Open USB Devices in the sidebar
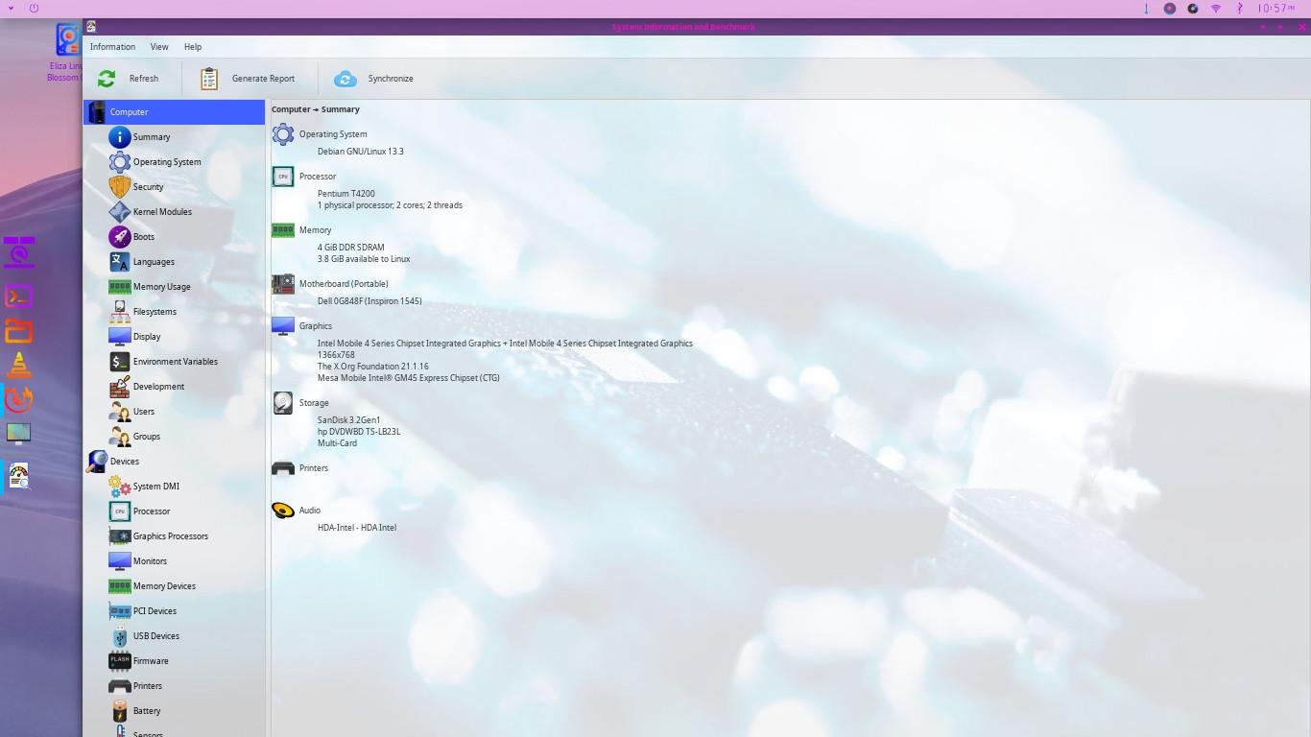Screen dimensions: 1311x737 pyautogui.click(x=155, y=636)
